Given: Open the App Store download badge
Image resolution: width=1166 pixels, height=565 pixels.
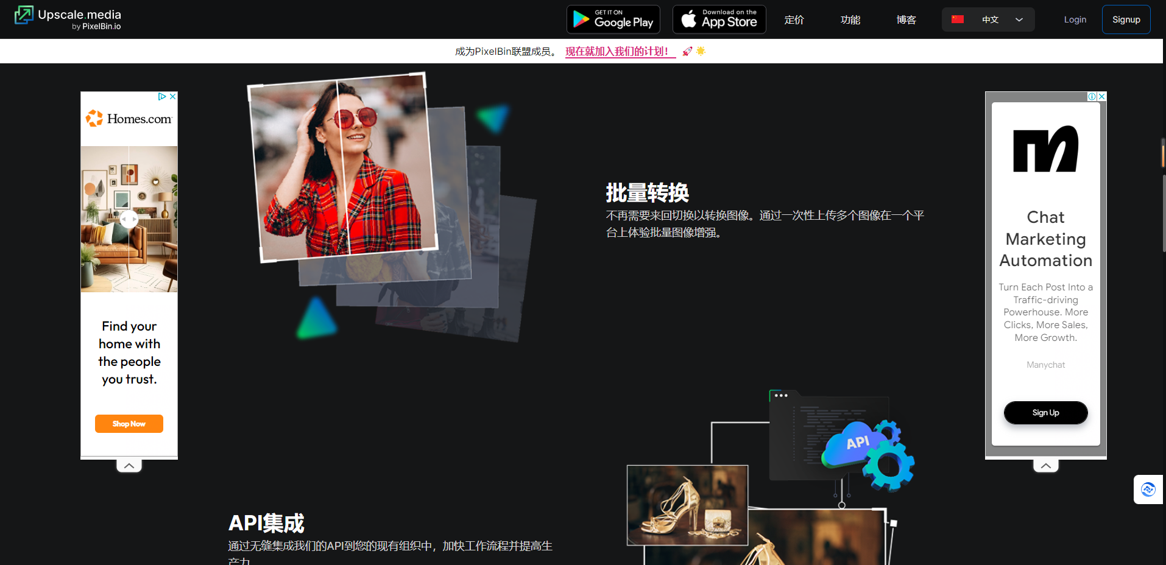Looking at the screenshot, I should pyautogui.click(x=719, y=19).
